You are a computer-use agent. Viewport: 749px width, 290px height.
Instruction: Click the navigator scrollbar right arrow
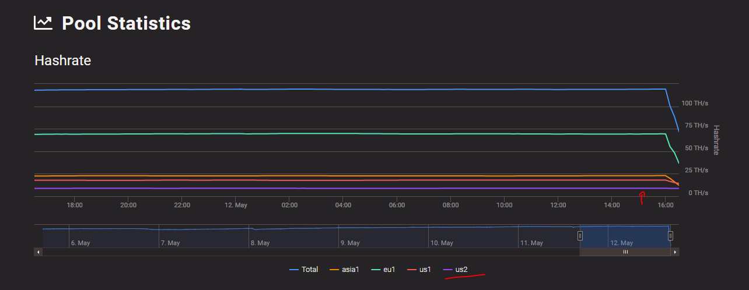[x=675, y=252]
